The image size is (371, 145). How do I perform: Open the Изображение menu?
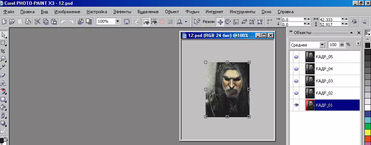click(67, 12)
